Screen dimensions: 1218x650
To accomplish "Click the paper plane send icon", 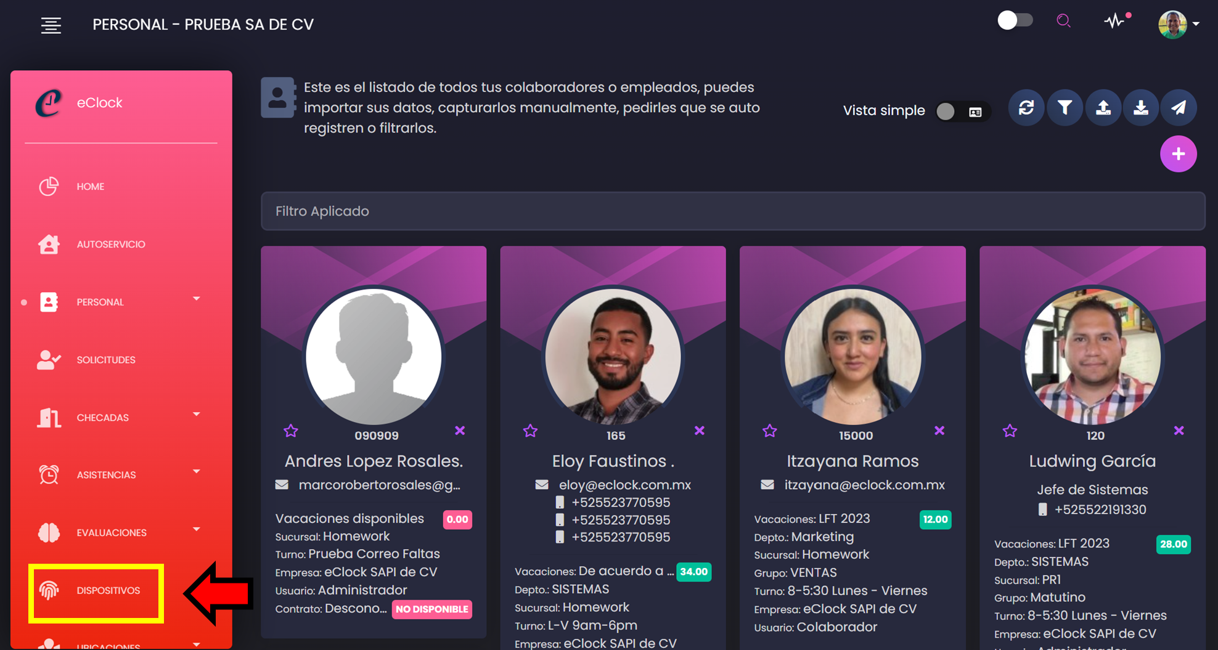I will pos(1179,108).
